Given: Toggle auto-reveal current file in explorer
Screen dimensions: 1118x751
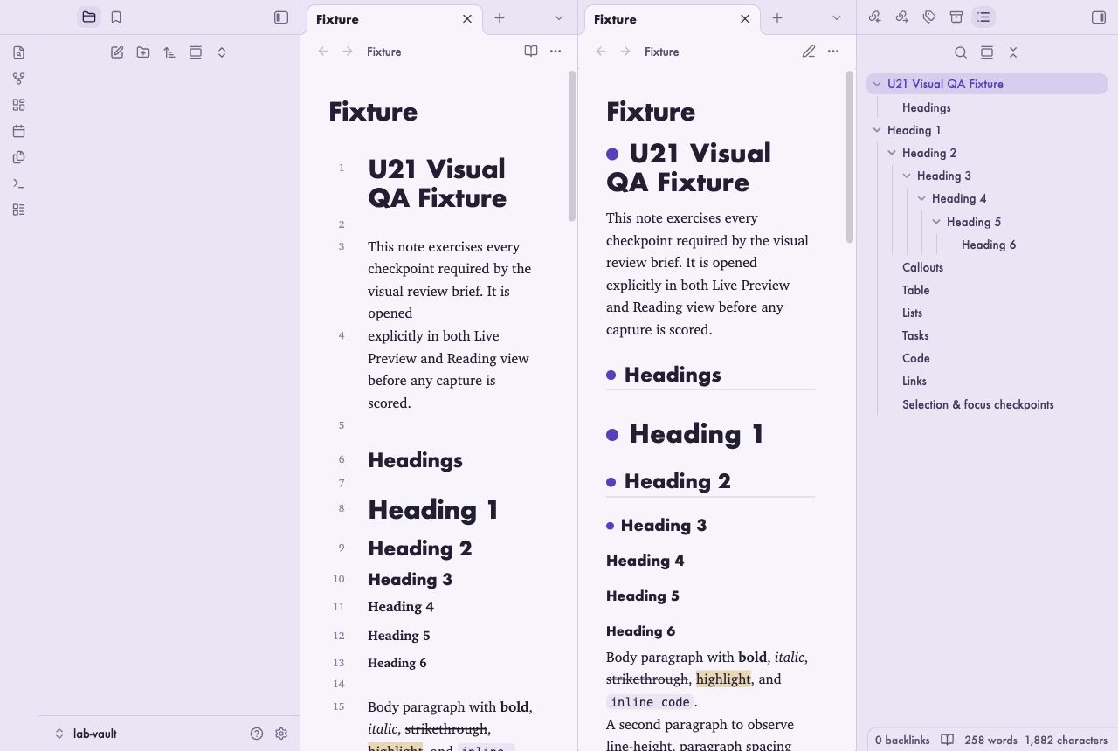Looking at the screenshot, I should (x=196, y=52).
